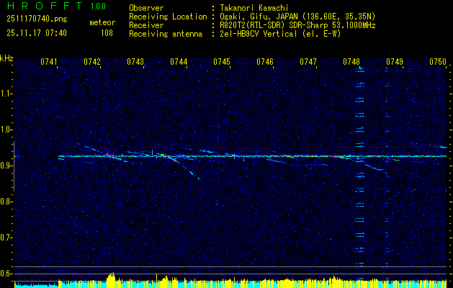Viewport: 453px width, 288px height.
Task: Click the 1.0 frequency axis label
Action: (x=6, y=130)
